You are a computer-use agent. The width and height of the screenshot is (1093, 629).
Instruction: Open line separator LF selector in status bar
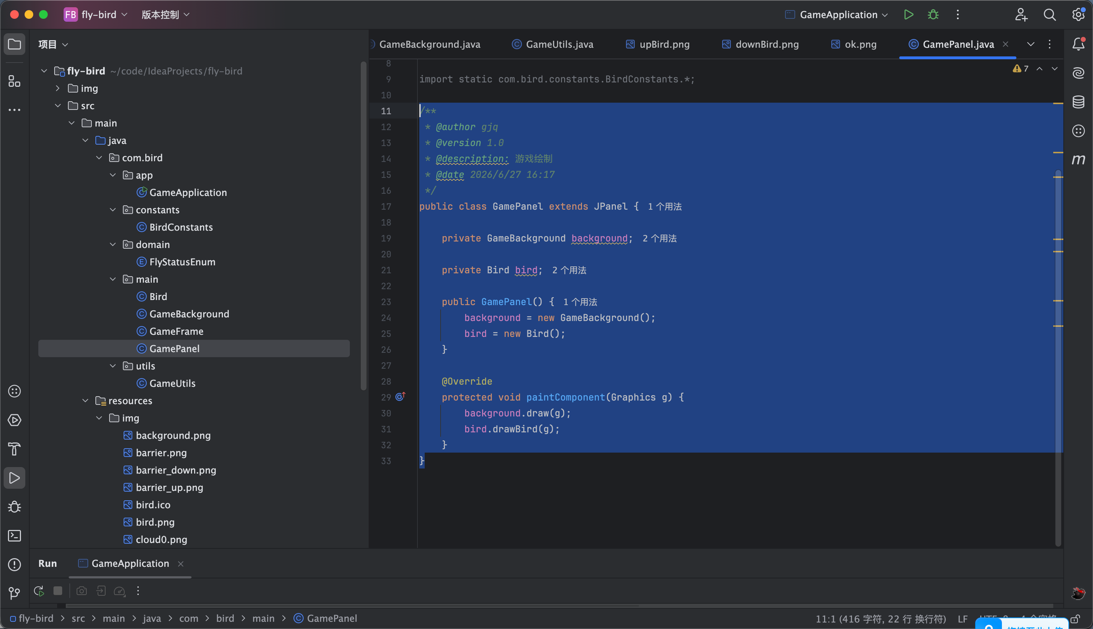point(963,619)
